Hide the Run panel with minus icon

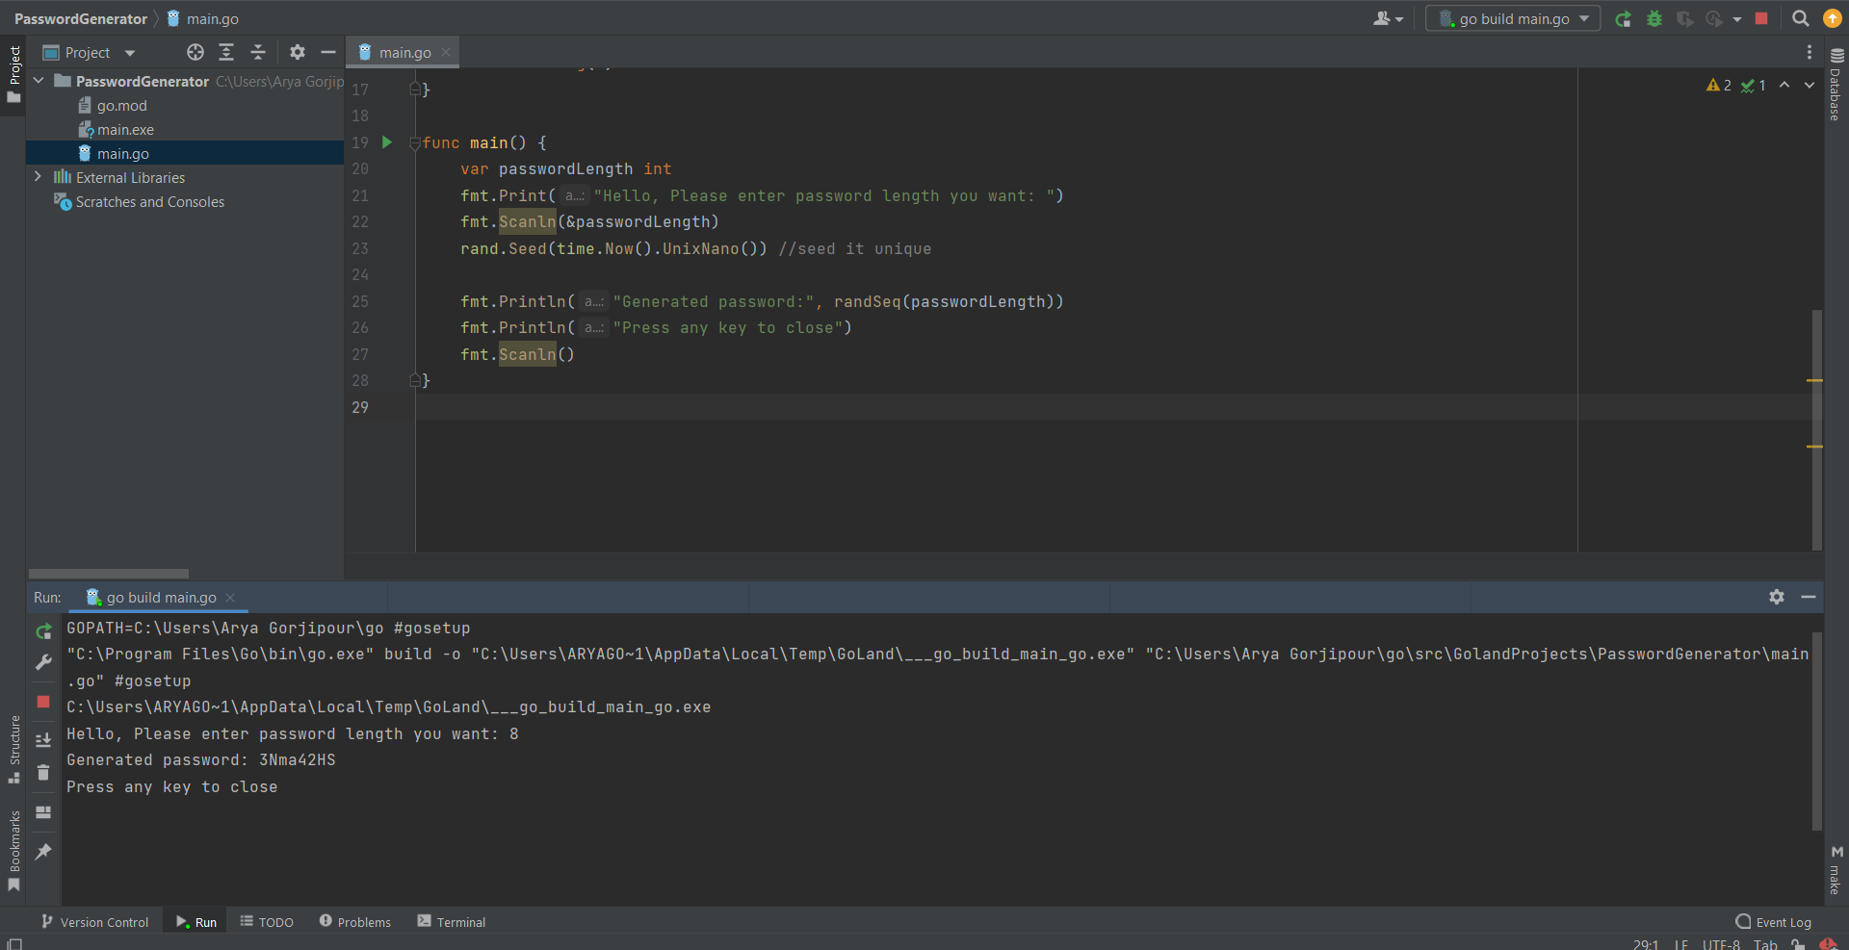pos(1809,597)
